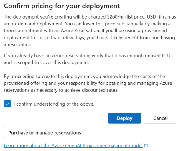186x151 pixels.
Task: Click the external link icon after Learn more
Action: [x=146, y=146]
